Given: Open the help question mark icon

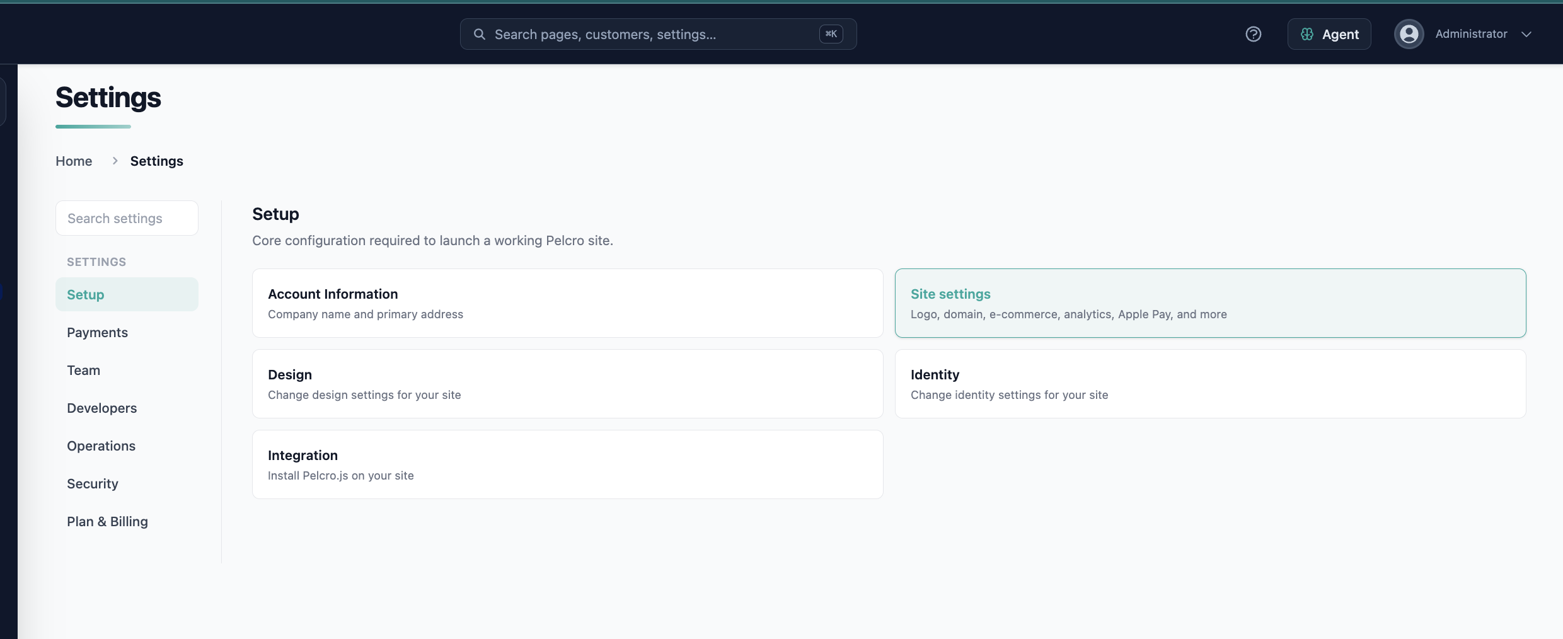Looking at the screenshot, I should point(1253,34).
